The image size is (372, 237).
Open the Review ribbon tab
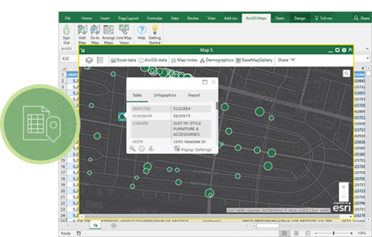193,18
